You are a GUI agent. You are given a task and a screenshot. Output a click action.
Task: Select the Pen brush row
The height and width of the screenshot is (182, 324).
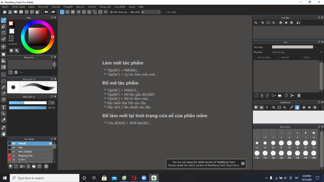coord(30,148)
